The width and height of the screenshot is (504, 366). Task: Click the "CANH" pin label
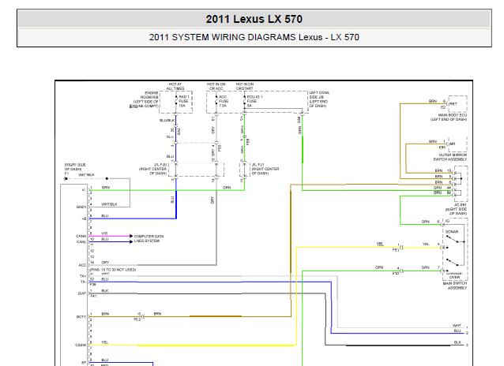pyautogui.click(x=81, y=236)
